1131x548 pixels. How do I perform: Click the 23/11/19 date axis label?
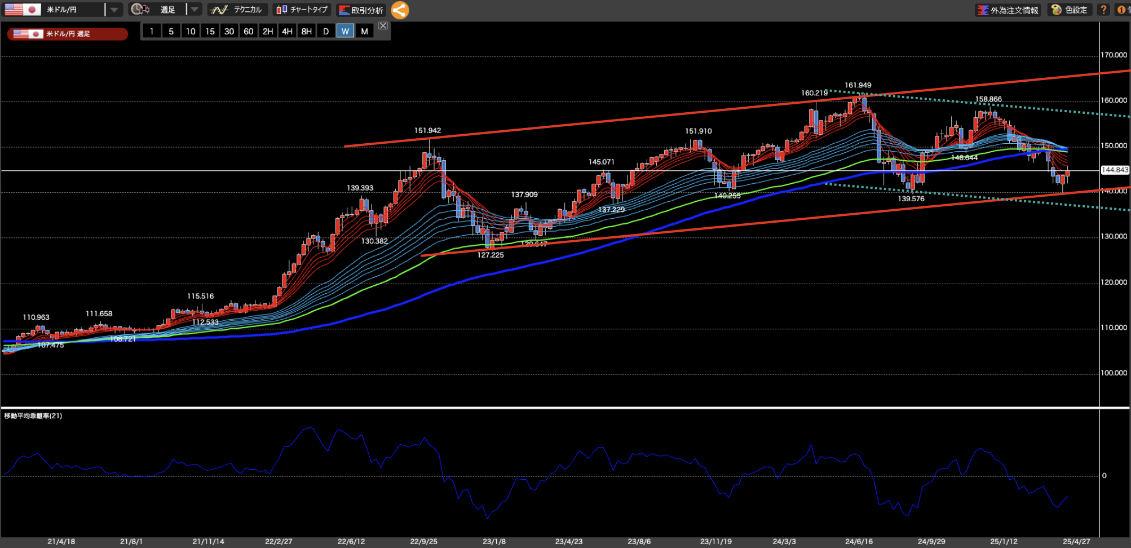pos(716,541)
